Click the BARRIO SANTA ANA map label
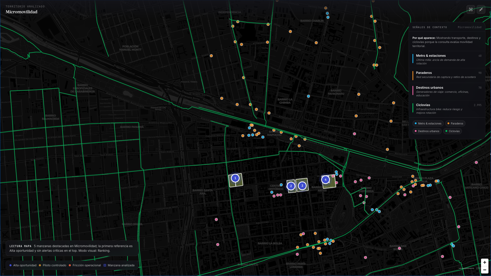Viewport: 491px width, 276px height. [203, 192]
